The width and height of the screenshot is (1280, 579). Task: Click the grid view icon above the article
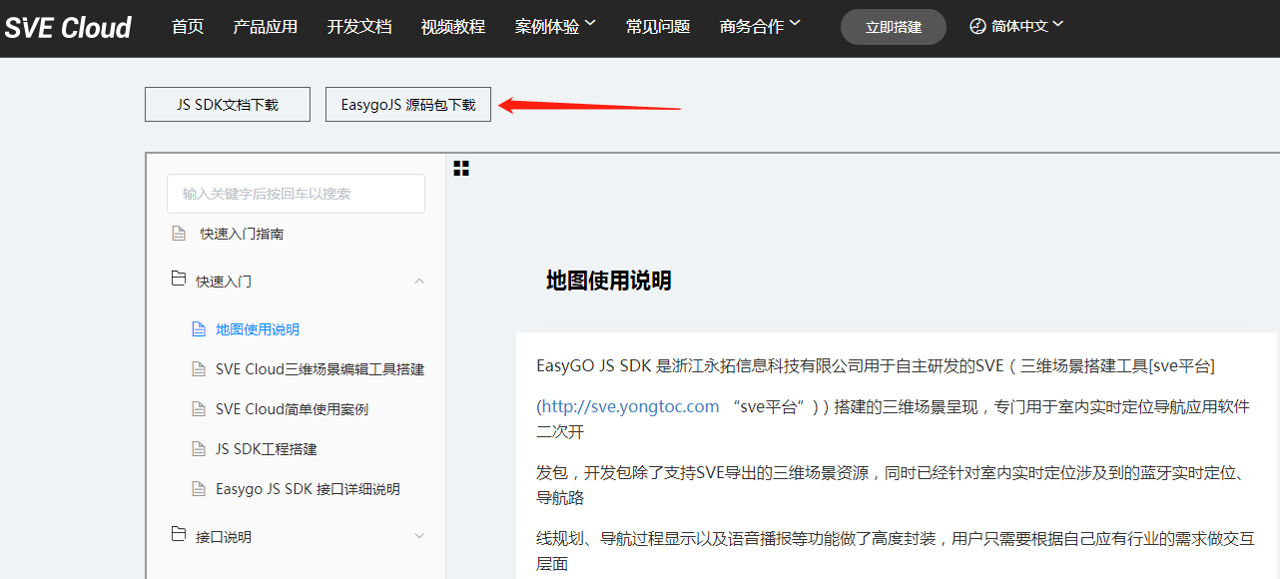click(460, 168)
